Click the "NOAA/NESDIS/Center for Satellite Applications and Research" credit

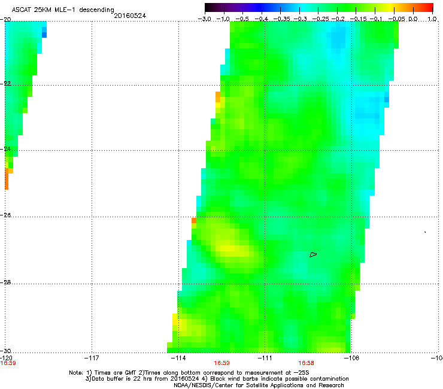click(259, 385)
